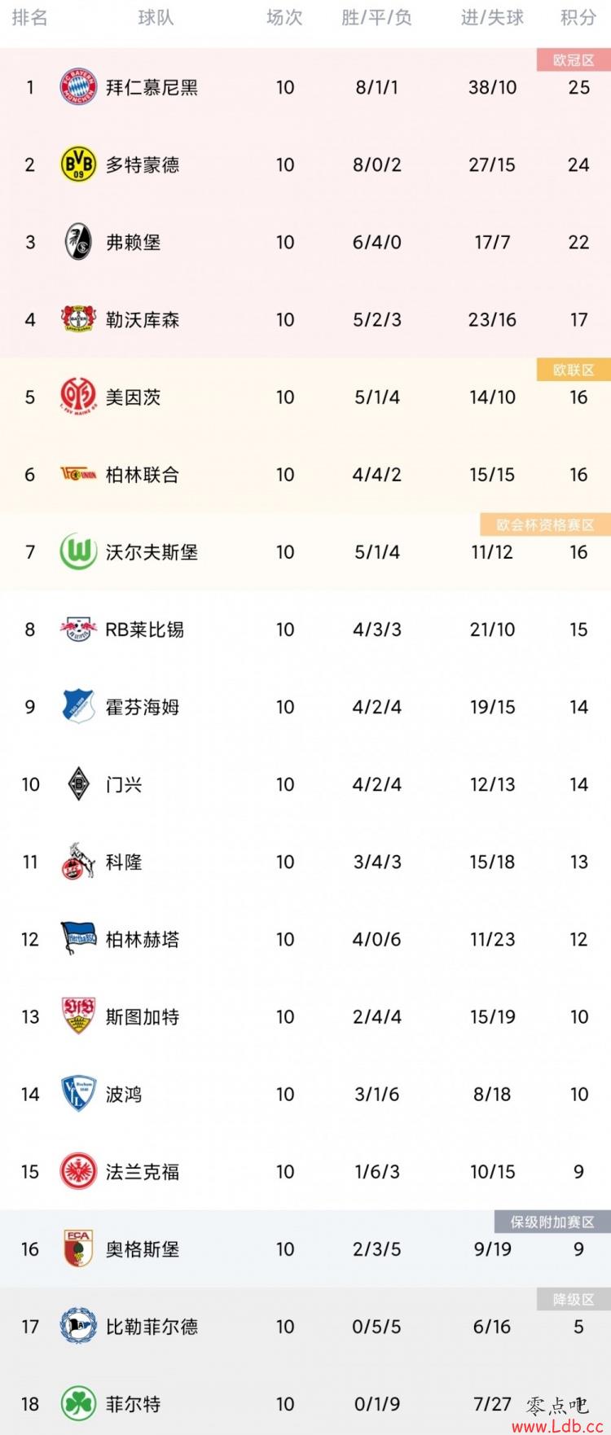This screenshot has width=611, height=1435.
Task: Click the Bayern Munich club crest
Action: (x=79, y=87)
